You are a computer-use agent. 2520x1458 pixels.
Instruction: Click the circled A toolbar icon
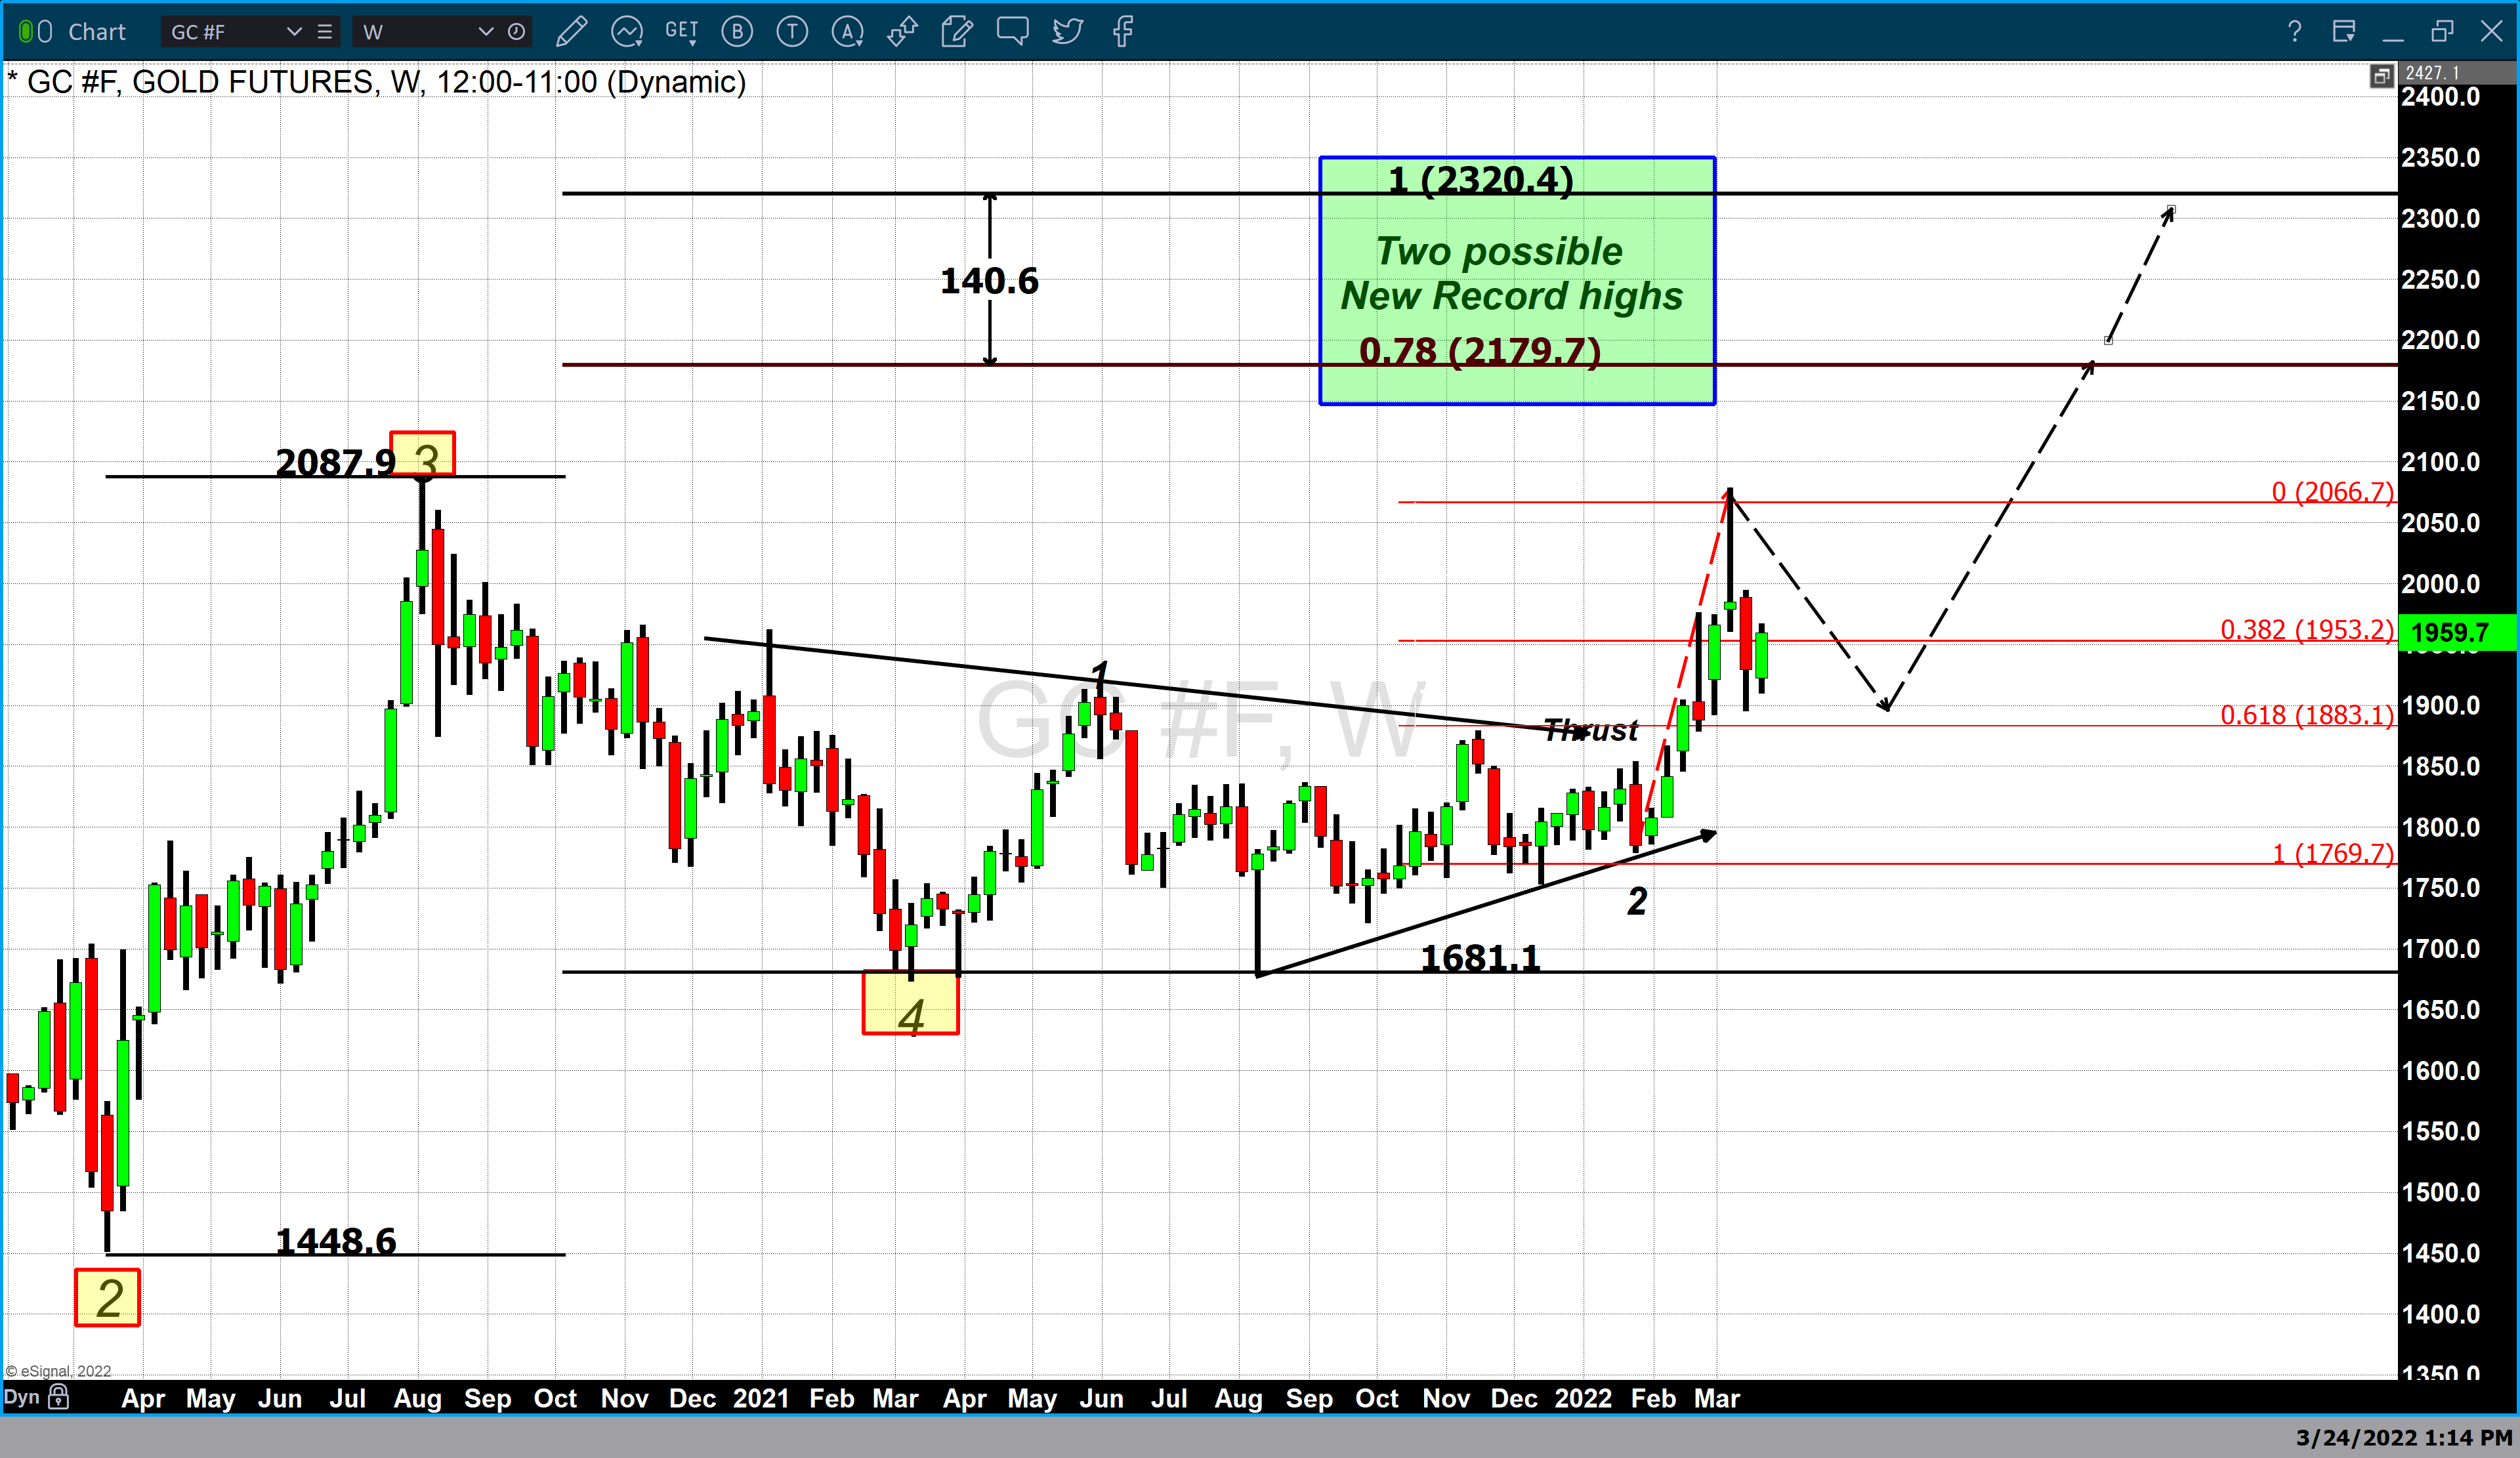[x=847, y=32]
